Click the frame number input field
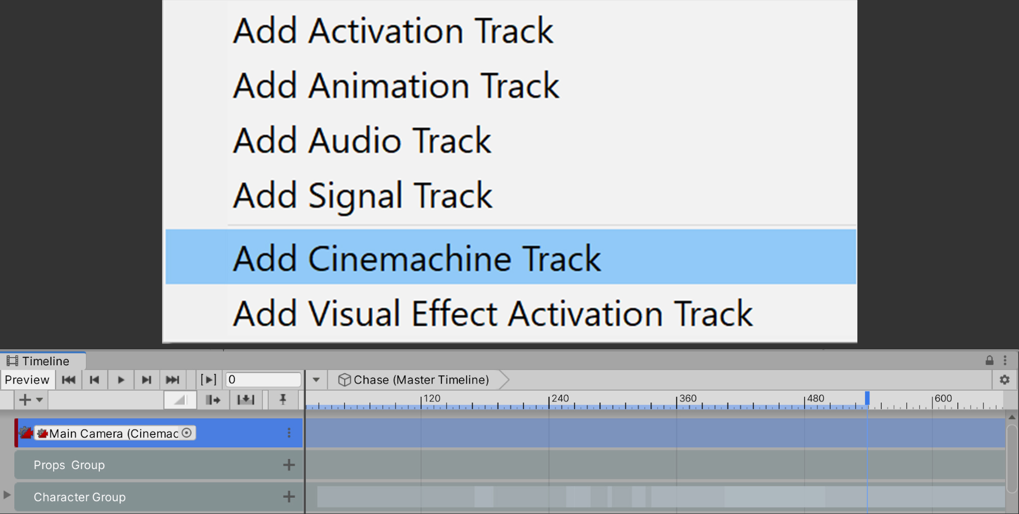This screenshot has height=514, width=1019. (x=263, y=380)
